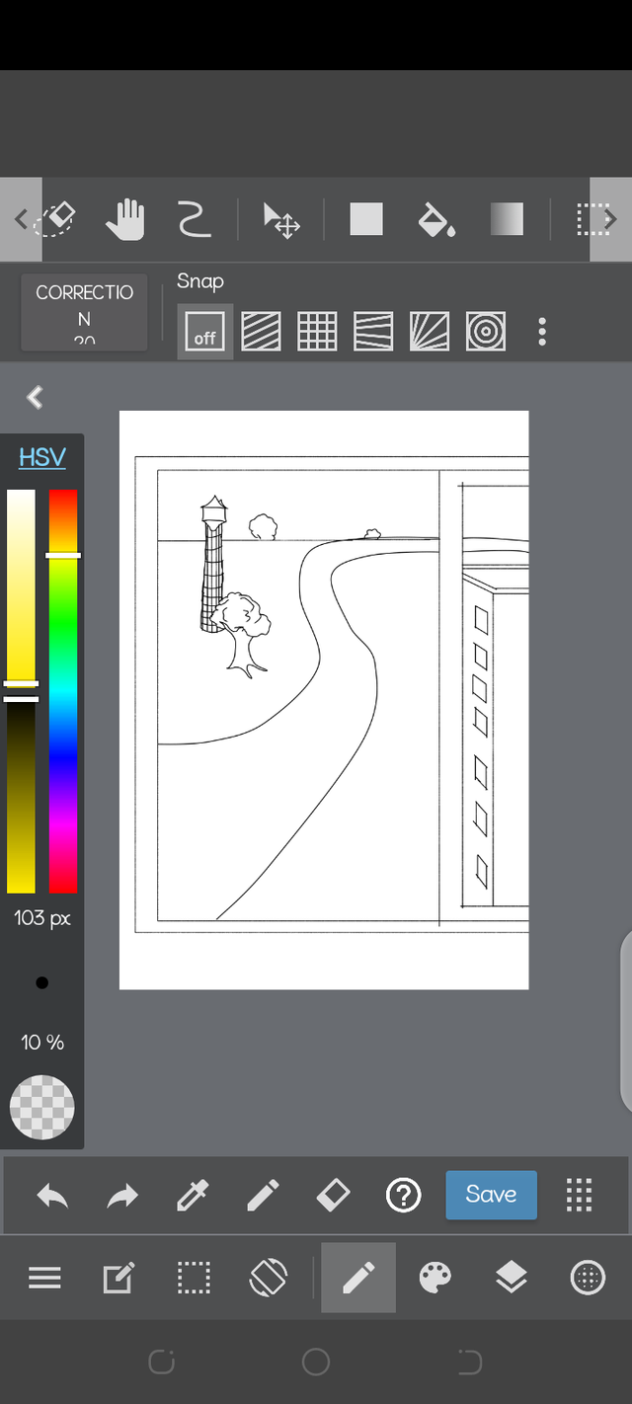Tap the brush size preview dot

[41, 982]
